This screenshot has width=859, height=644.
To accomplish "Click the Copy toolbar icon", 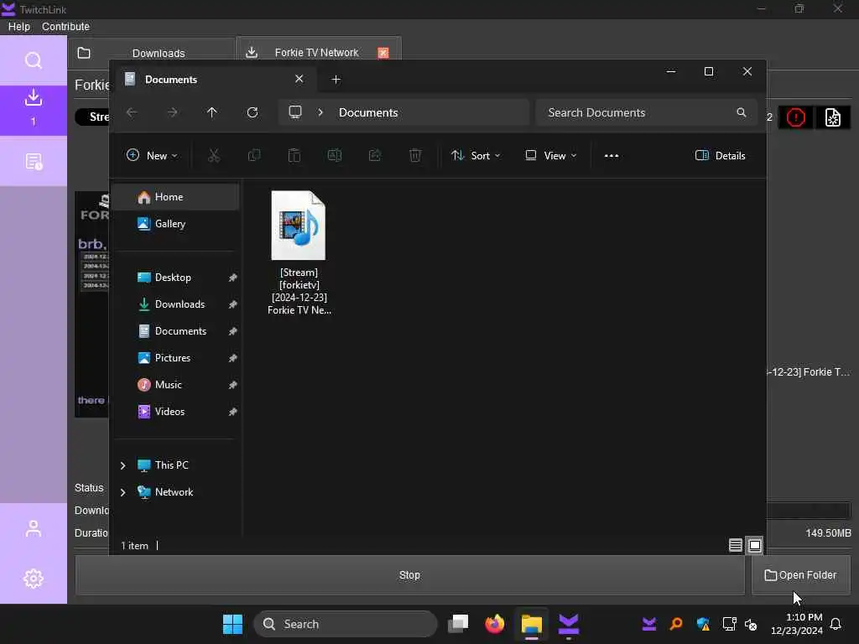I will (x=254, y=155).
